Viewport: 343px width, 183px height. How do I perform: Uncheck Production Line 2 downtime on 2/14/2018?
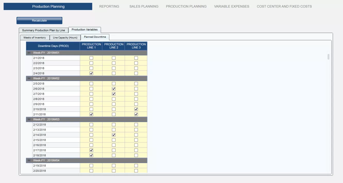114,135
